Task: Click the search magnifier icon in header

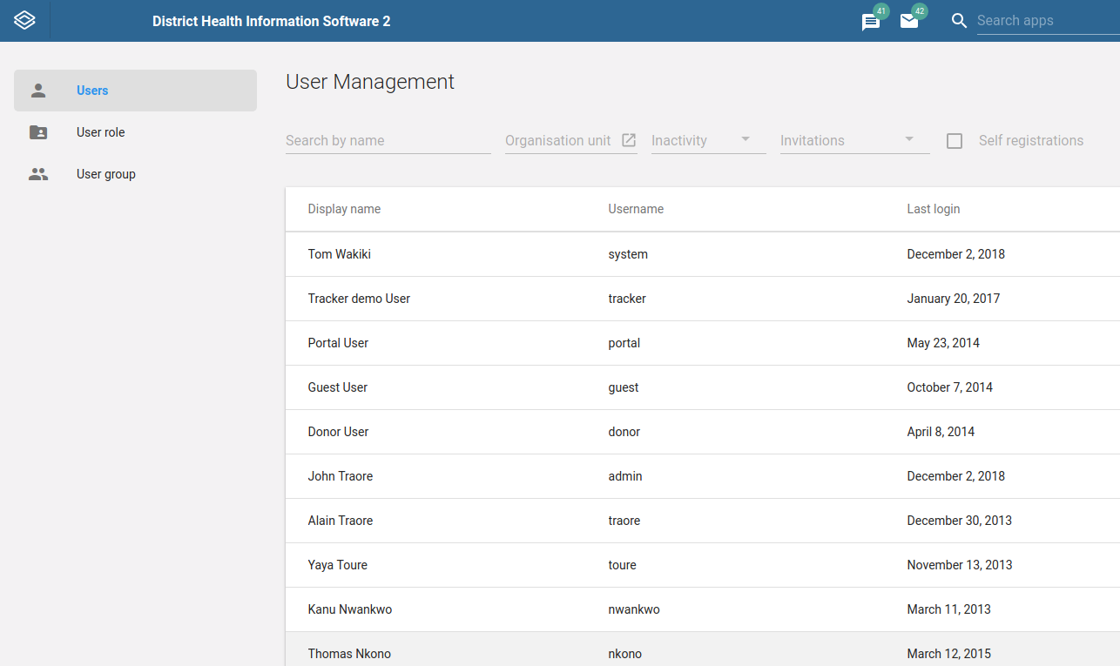Action: pyautogui.click(x=959, y=21)
